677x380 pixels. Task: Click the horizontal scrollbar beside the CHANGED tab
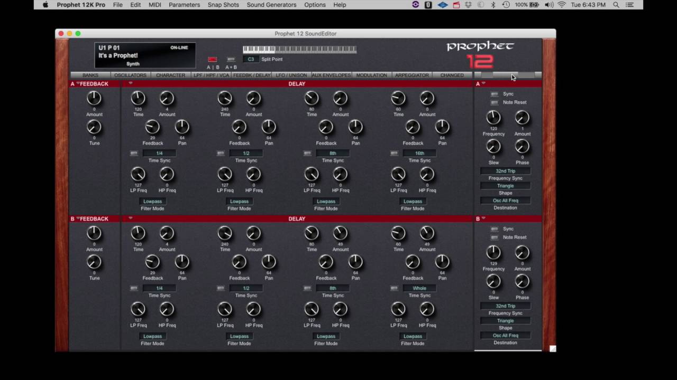[508, 75]
